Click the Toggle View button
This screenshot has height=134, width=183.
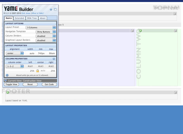click(x=11, y=84)
